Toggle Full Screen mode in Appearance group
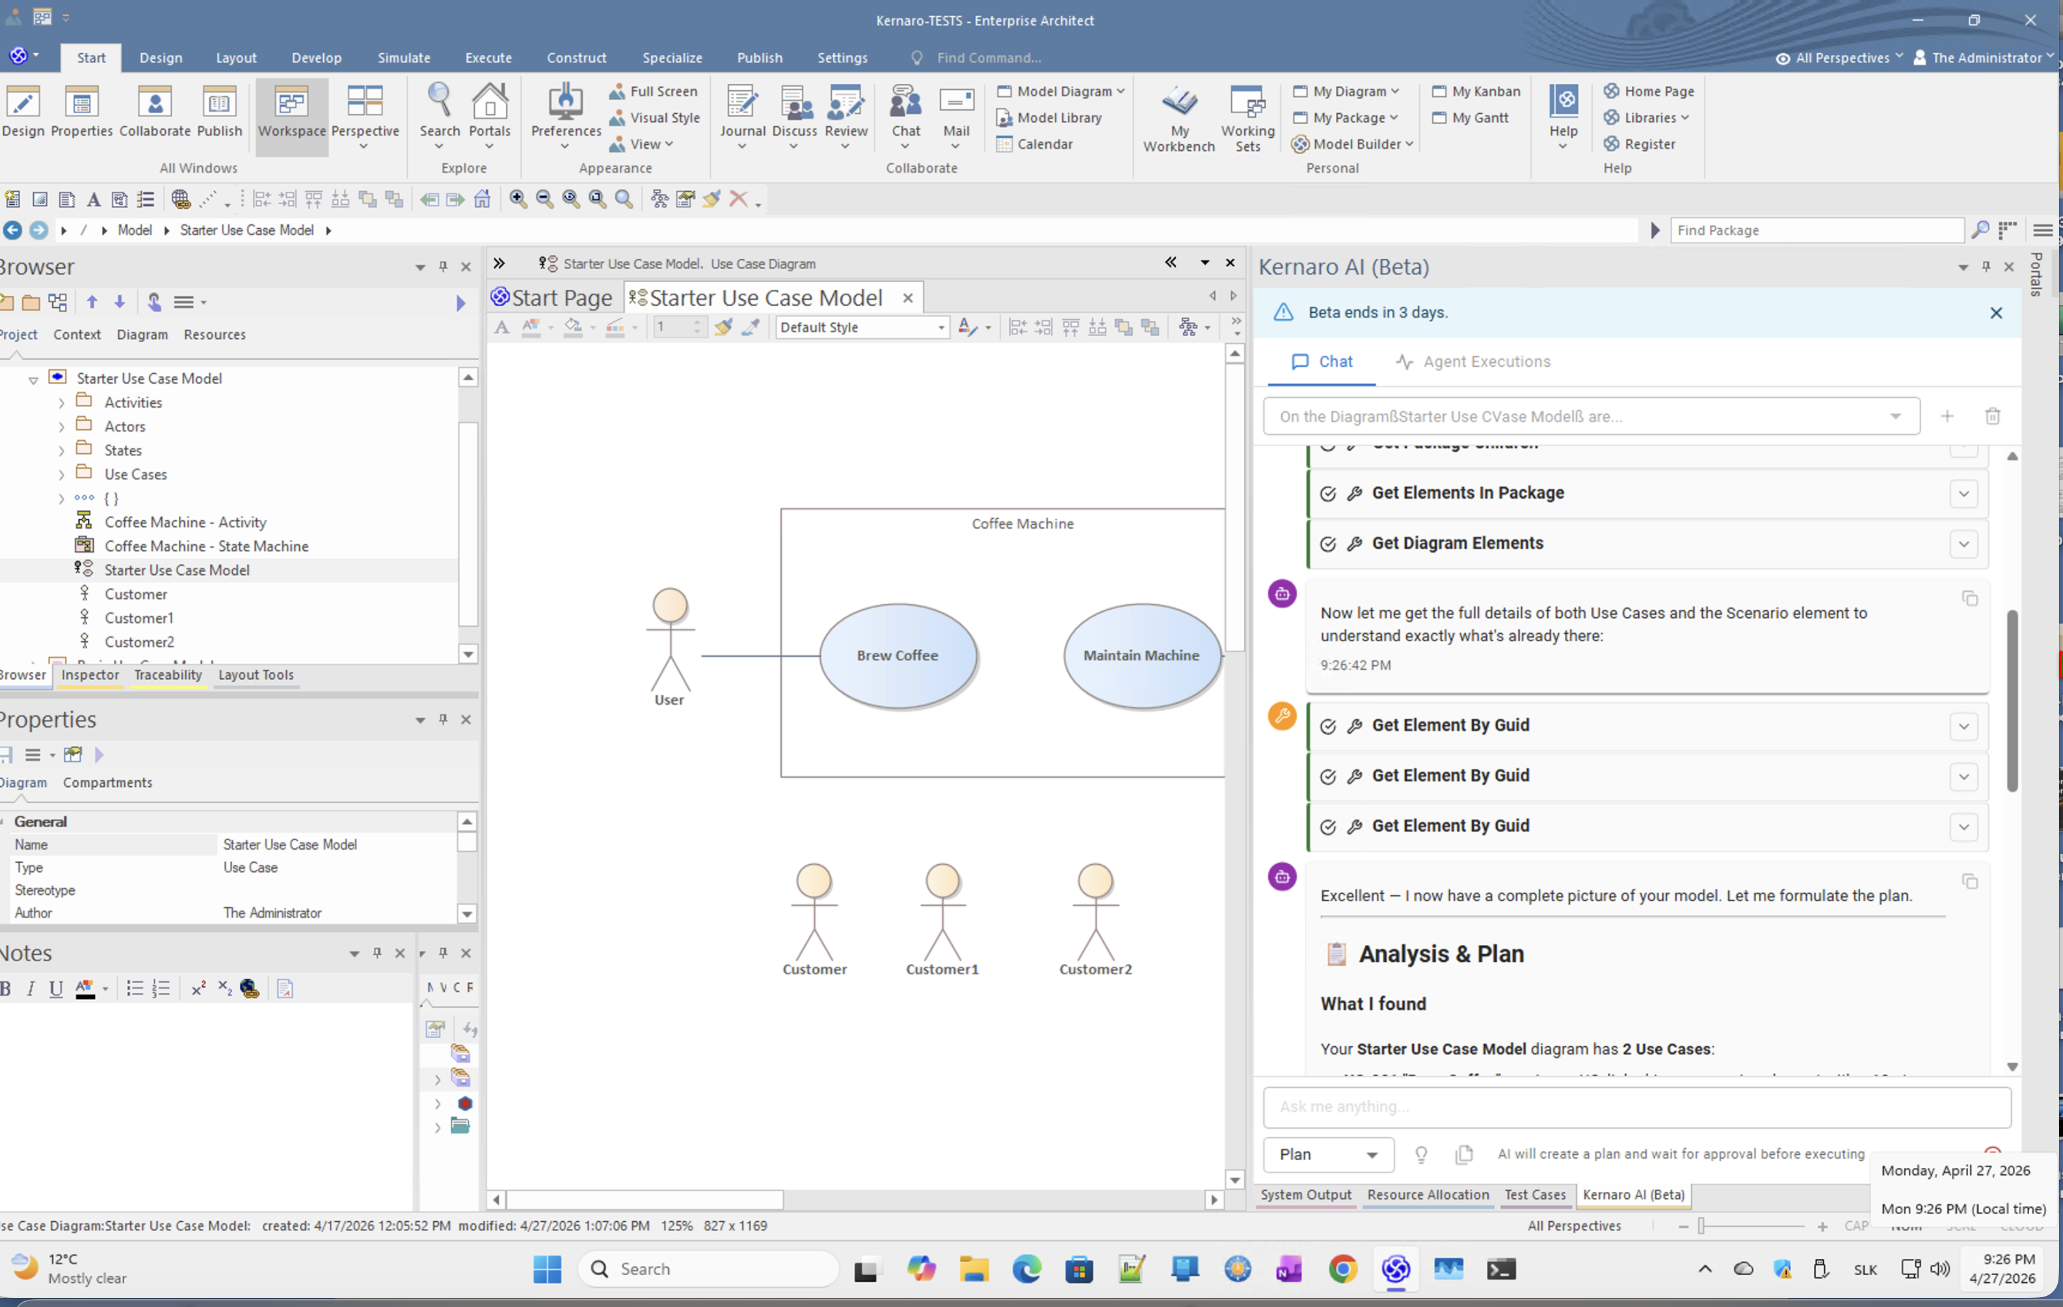Viewport: 2063px width, 1307px height. click(654, 92)
